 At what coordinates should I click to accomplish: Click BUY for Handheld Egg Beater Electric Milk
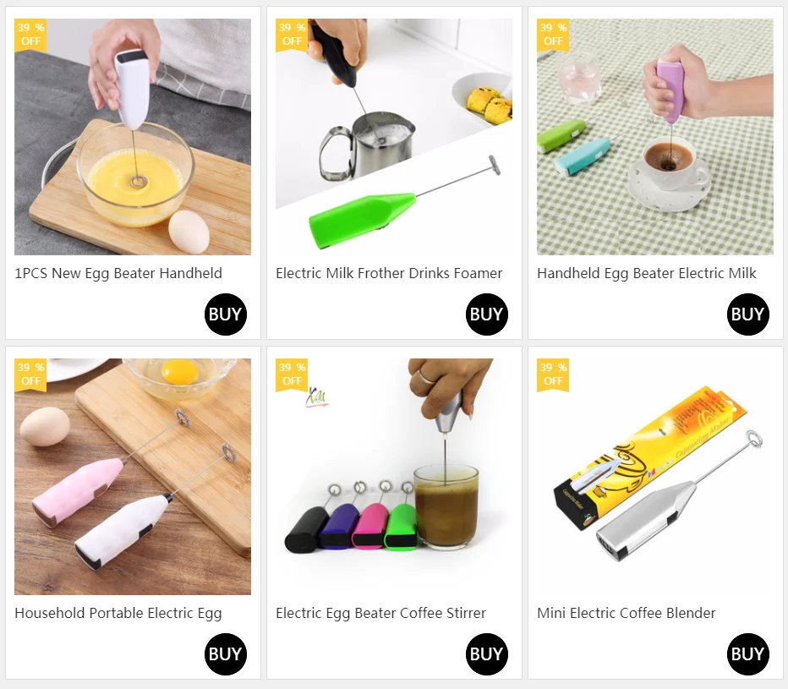(747, 314)
